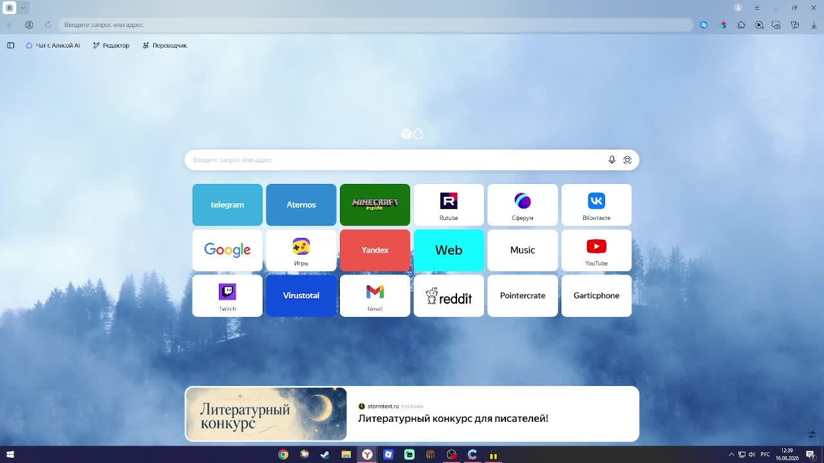The height and width of the screenshot is (463, 824).
Task: Open the Игры tile
Action: tap(301, 250)
